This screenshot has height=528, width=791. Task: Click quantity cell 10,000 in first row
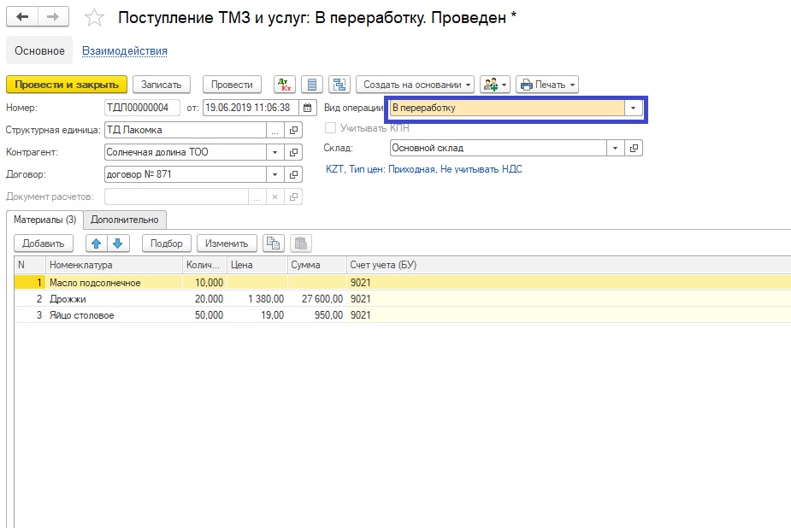(205, 283)
